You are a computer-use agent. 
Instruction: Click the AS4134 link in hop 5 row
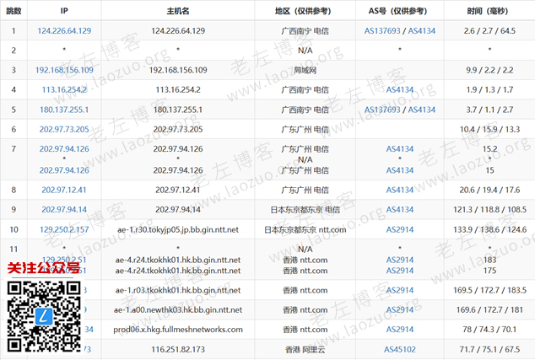(x=422, y=110)
